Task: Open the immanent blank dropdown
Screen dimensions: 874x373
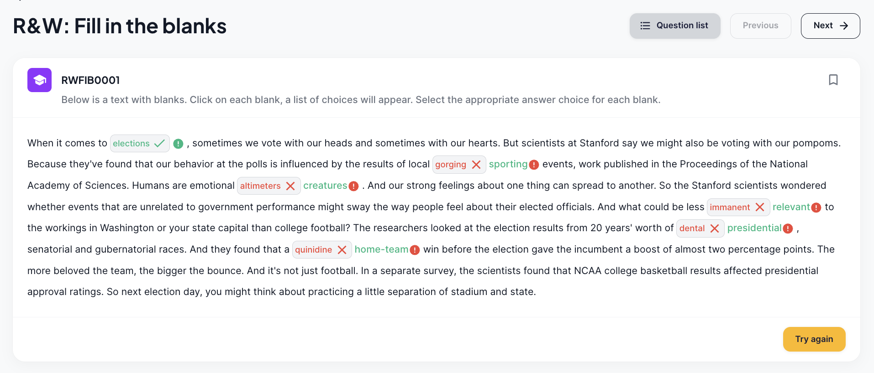Action: click(x=738, y=207)
